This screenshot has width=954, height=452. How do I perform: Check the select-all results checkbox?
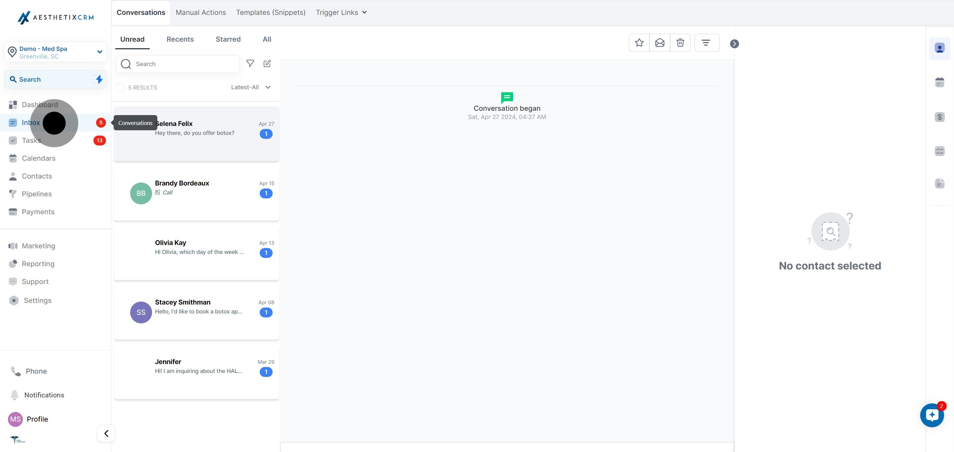[120, 87]
